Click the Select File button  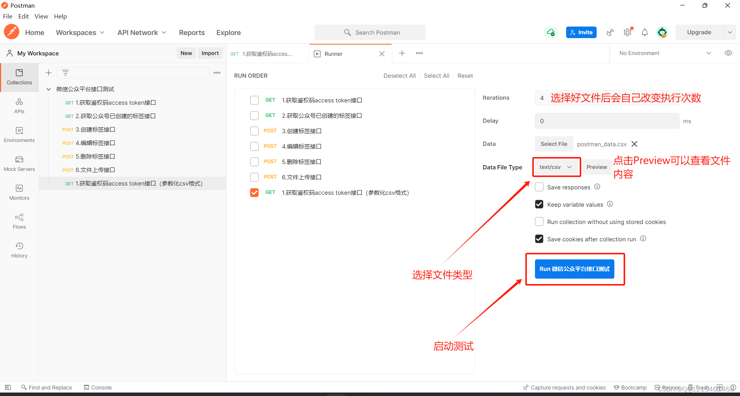tap(554, 144)
